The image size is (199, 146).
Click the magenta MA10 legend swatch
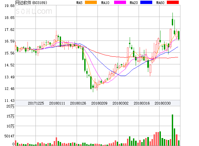tap(120, 2)
